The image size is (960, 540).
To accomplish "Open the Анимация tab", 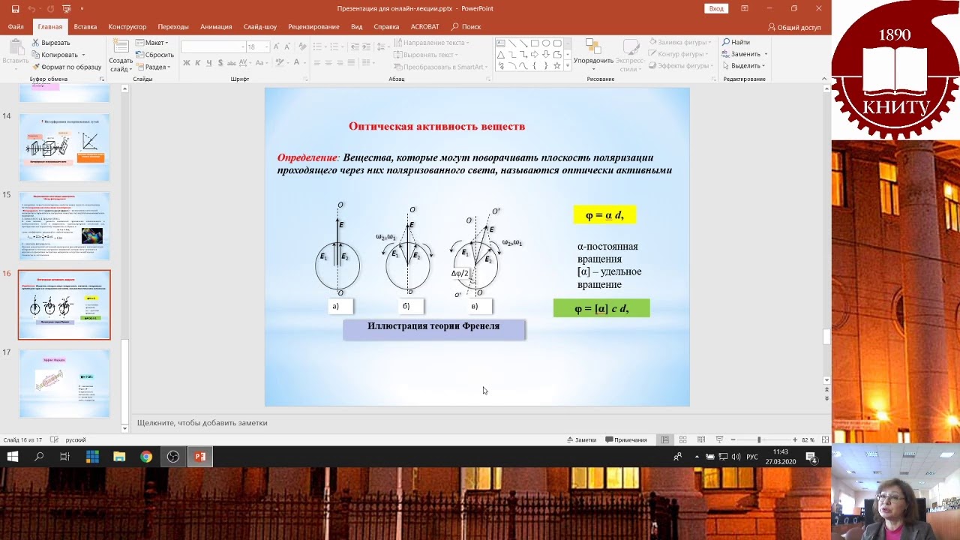I will click(216, 27).
